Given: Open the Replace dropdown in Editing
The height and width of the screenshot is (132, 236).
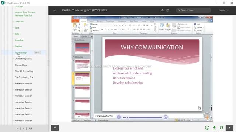Looking at the screenshot, I should tap(199, 27).
